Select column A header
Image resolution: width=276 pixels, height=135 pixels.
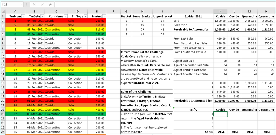point(15,12)
